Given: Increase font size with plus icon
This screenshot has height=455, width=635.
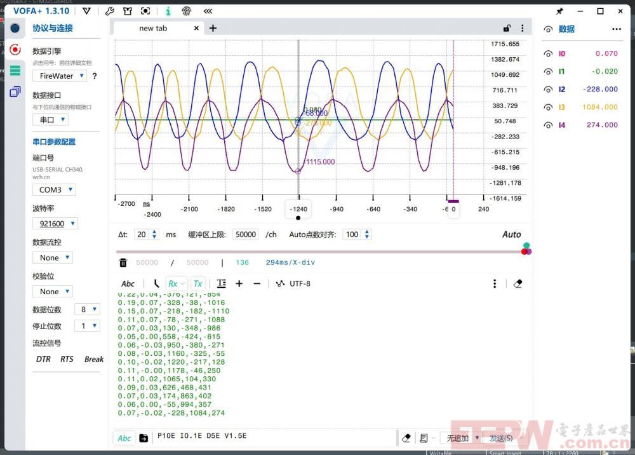Looking at the screenshot, I should tap(239, 283).
